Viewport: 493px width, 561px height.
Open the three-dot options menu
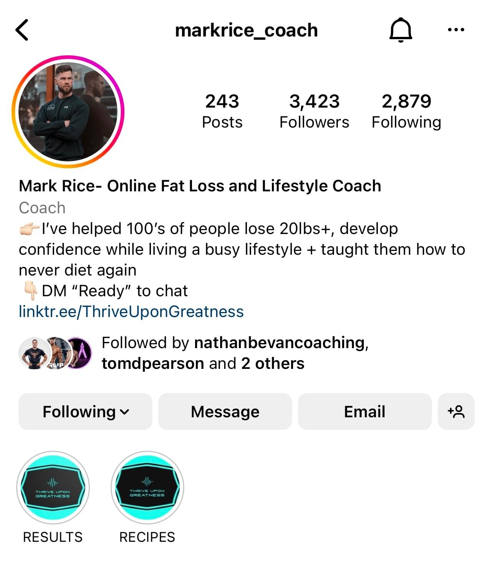(456, 30)
